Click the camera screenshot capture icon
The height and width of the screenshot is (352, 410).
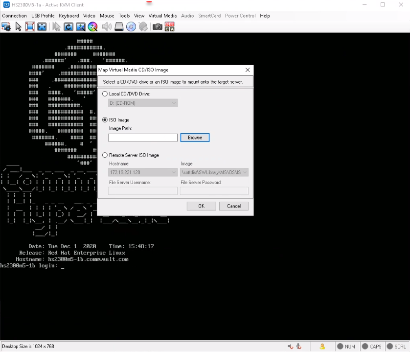[157, 26]
